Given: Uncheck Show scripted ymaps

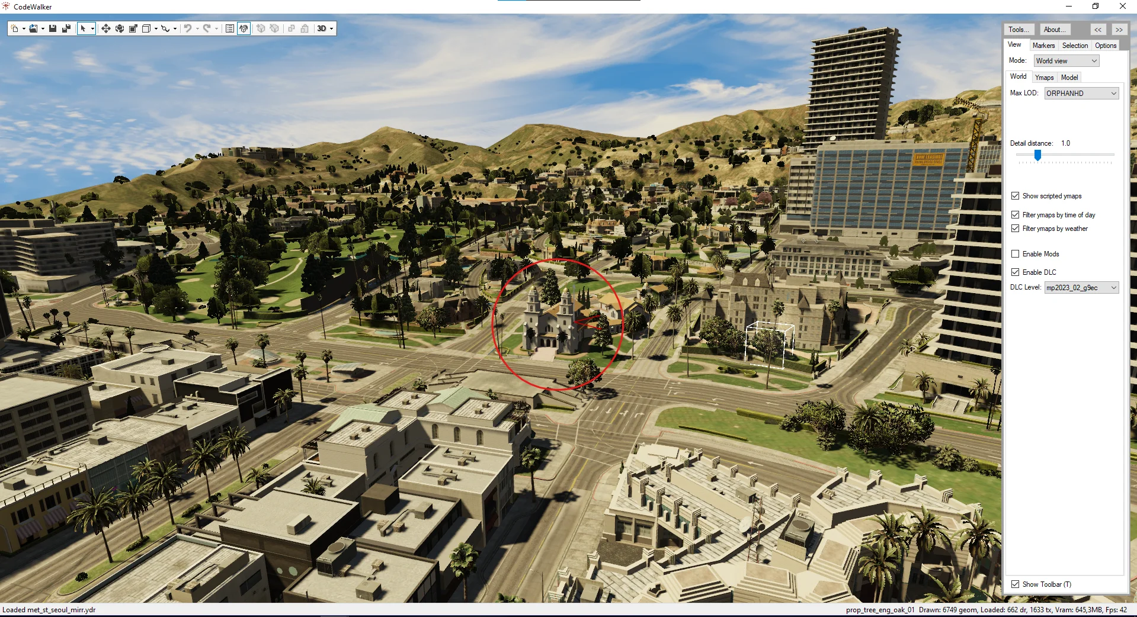Looking at the screenshot, I should 1015,196.
